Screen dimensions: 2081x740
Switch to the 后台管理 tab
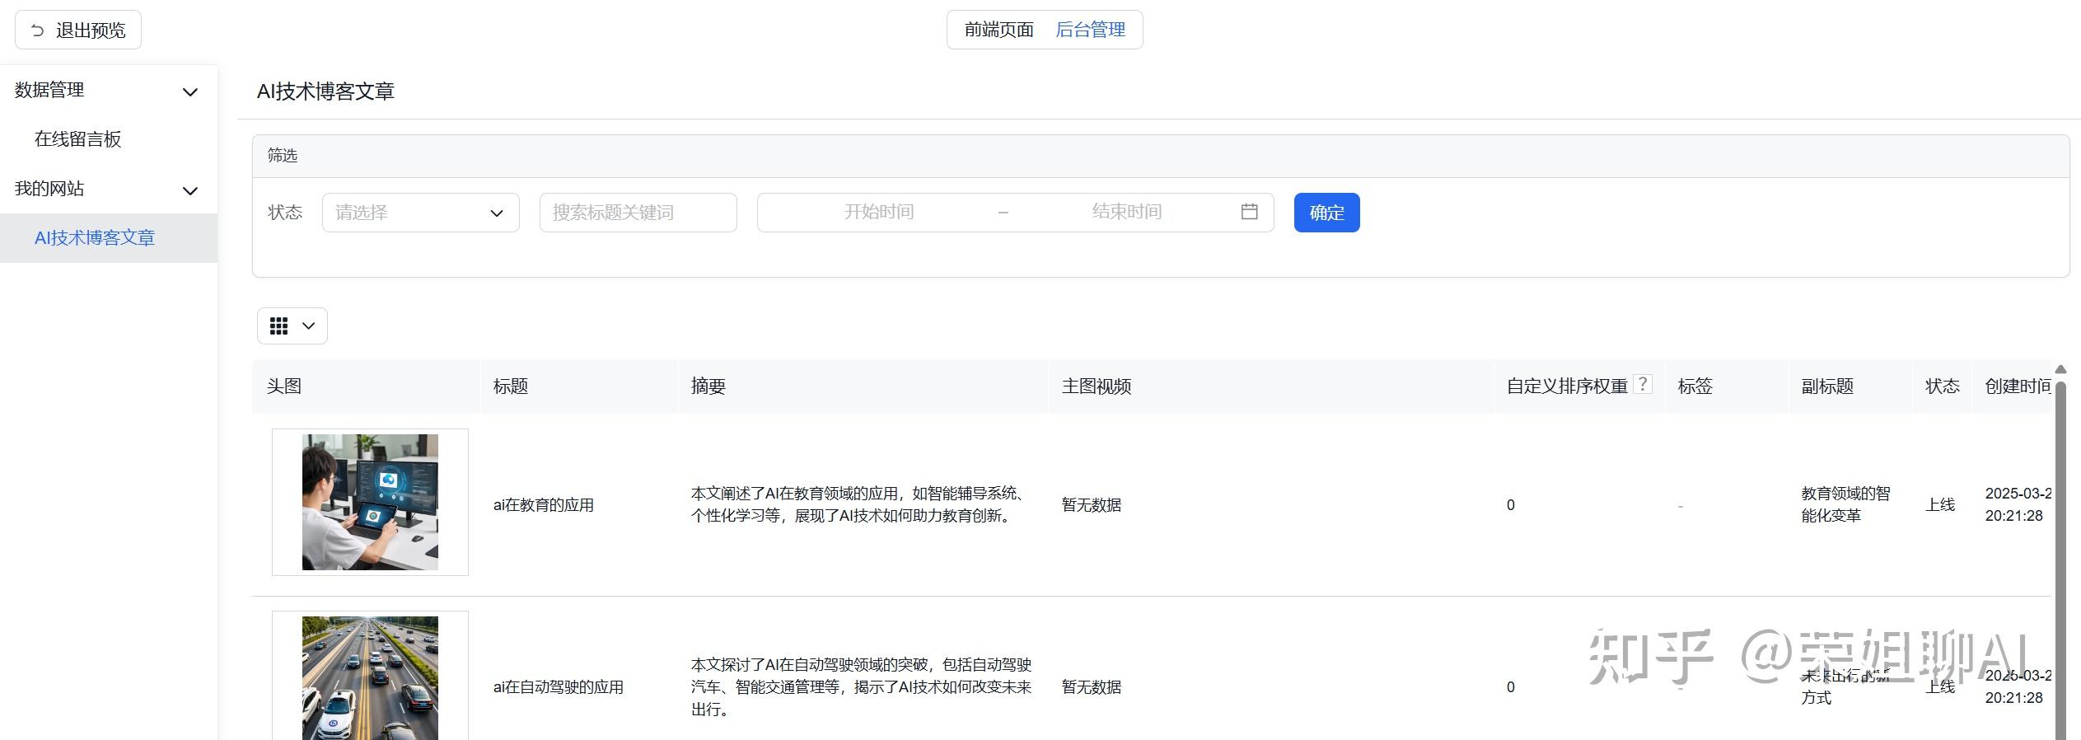pyautogui.click(x=1090, y=30)
